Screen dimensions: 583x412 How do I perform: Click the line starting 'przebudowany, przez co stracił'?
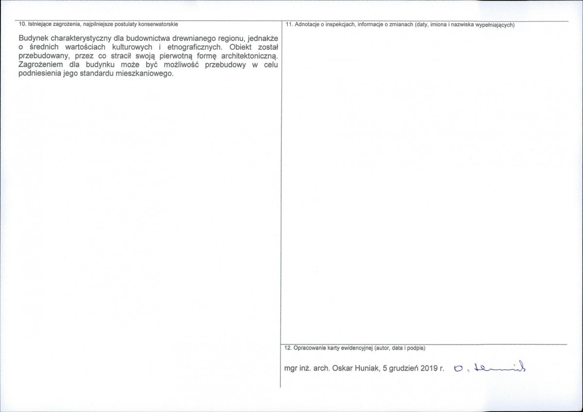(148, 56)
